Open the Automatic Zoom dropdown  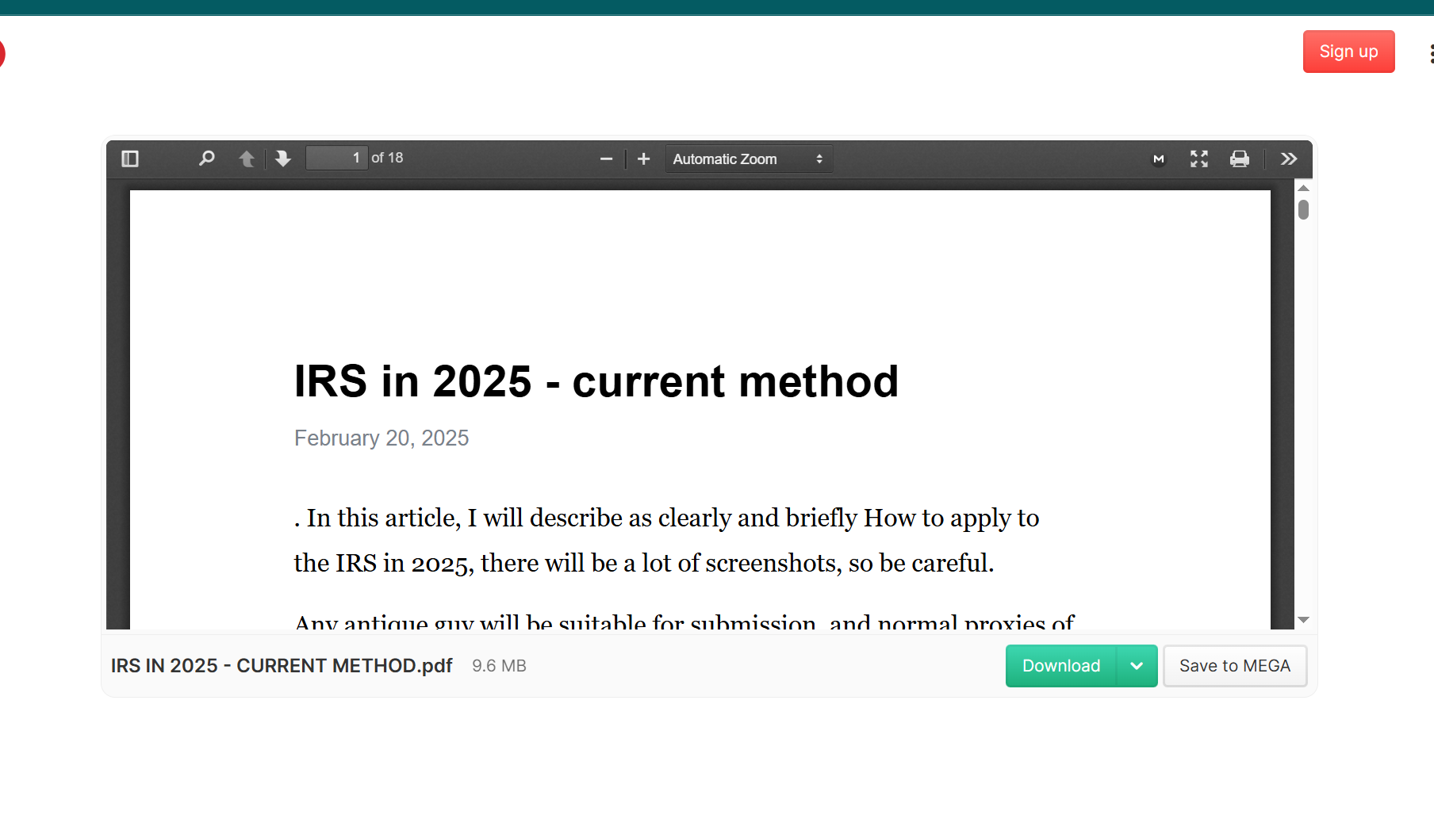[x=747, y=159]
